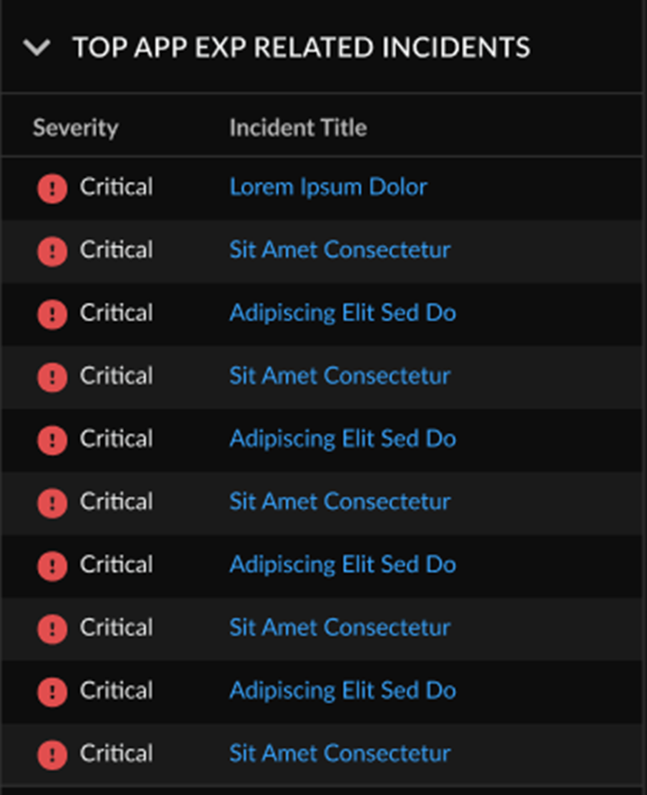Screen dimensions: 647x795
Task: Click the Critical icon beside the last Adipiscing Elit Sed Do
Action: click(x=52, y=692)
